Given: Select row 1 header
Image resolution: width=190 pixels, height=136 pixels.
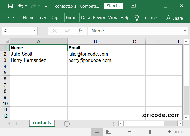Looking at the screenshot, I should click(x=5, y=48).
